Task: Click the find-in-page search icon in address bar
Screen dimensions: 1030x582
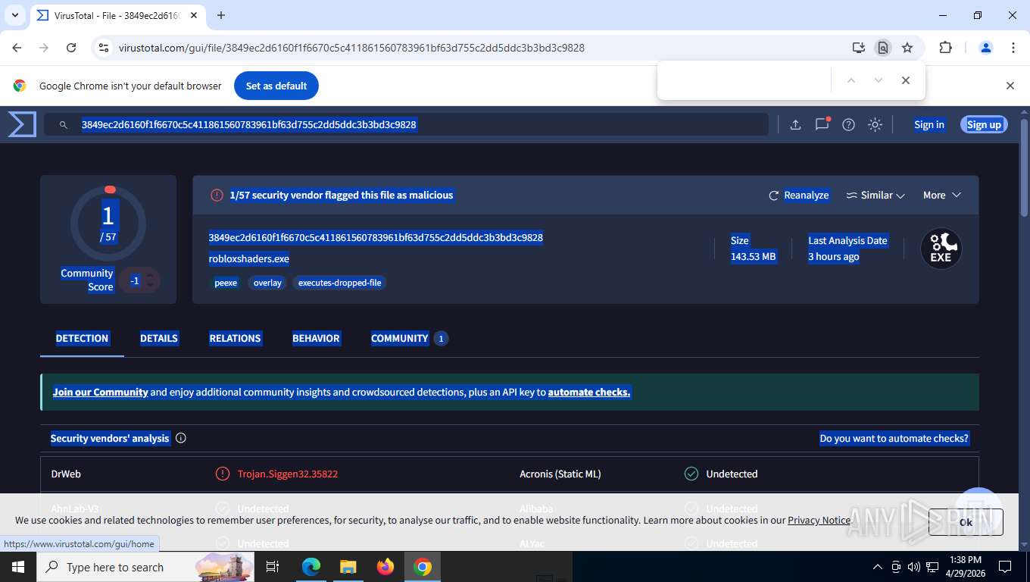Action: 882,48
